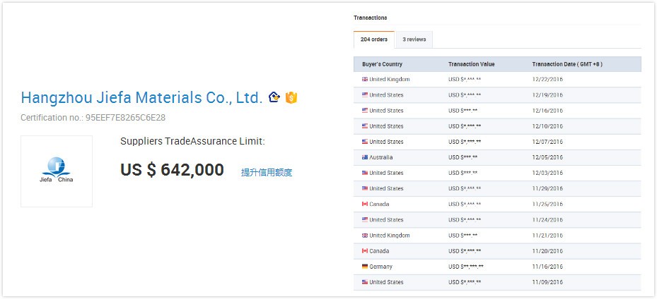
Task: Select the date 12/07/2016
Action: (x=547, y=142)
